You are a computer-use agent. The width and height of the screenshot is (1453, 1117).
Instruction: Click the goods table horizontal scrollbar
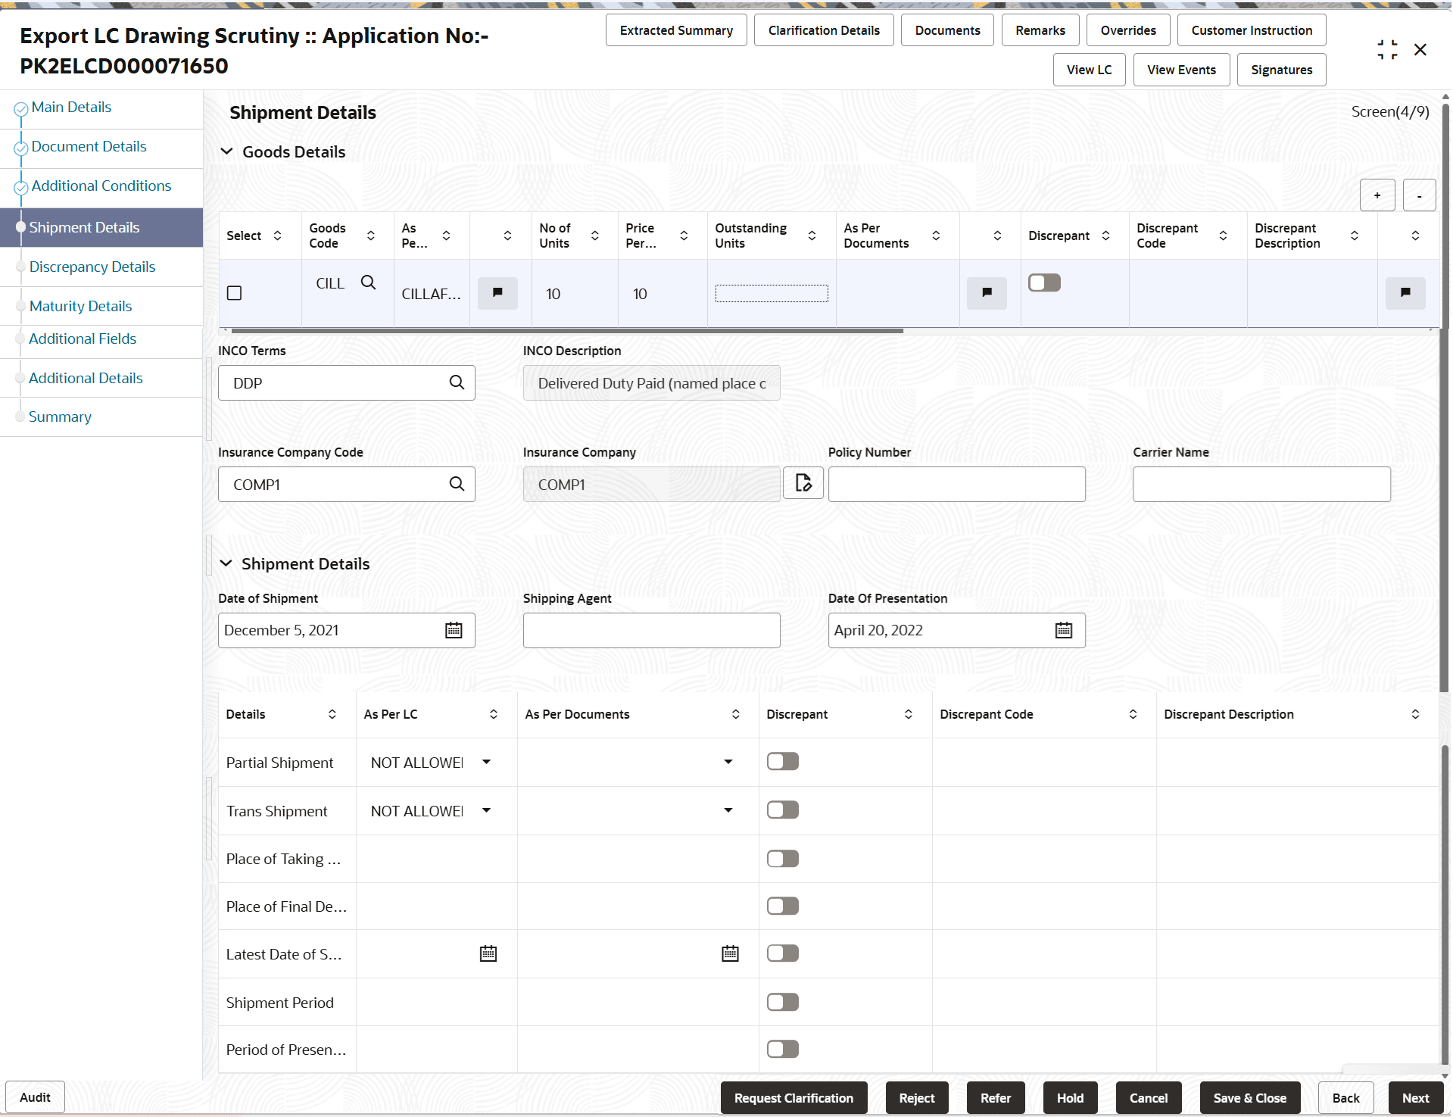[567, 331]
